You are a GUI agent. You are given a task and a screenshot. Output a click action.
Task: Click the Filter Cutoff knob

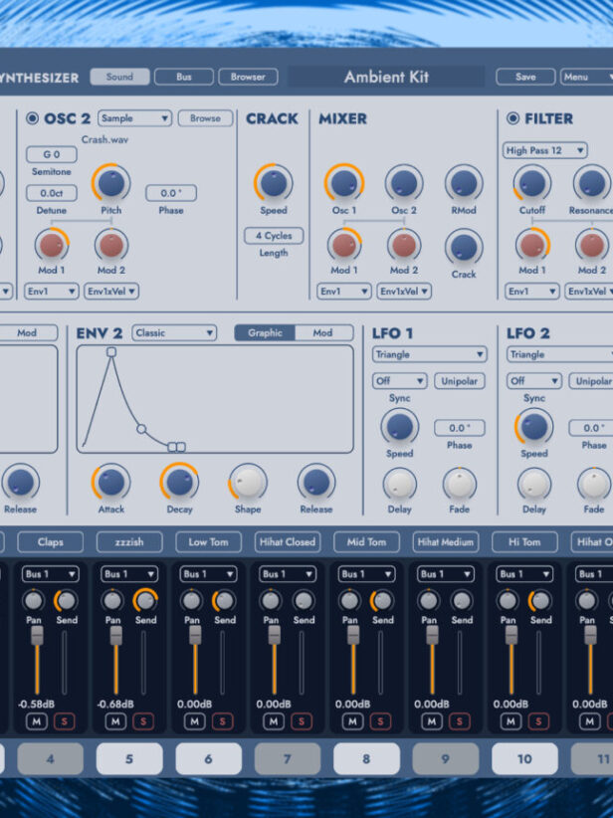532,183
